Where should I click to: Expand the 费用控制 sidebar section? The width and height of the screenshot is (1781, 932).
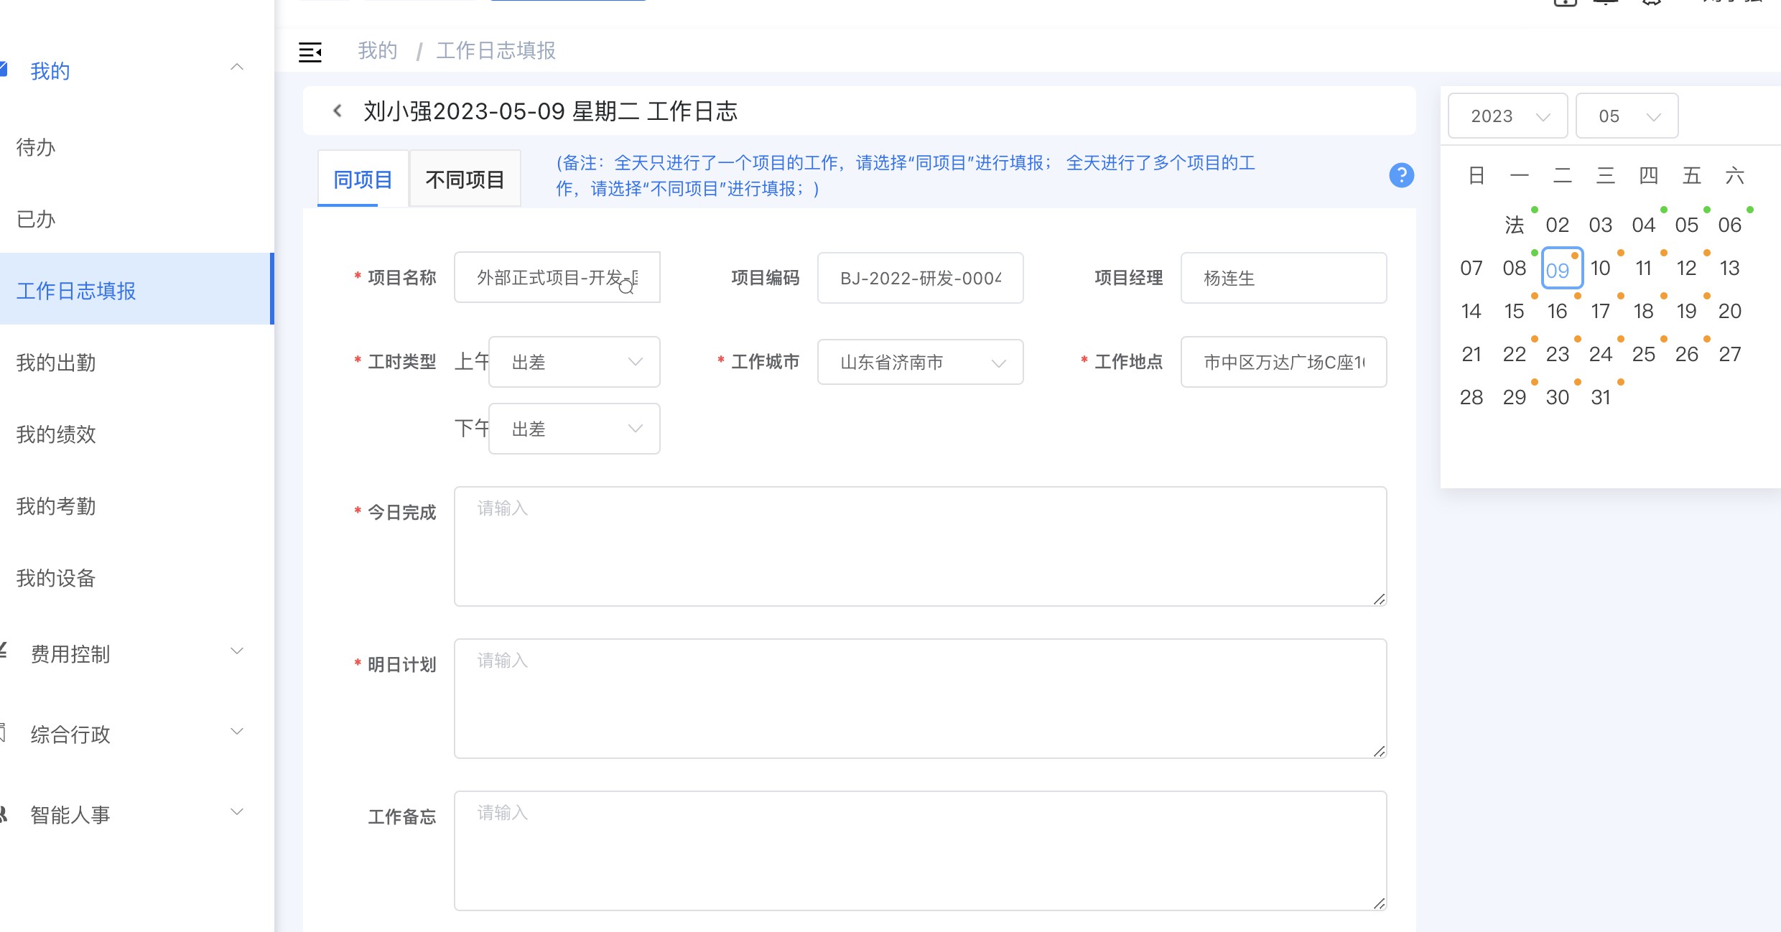(237, 651)
